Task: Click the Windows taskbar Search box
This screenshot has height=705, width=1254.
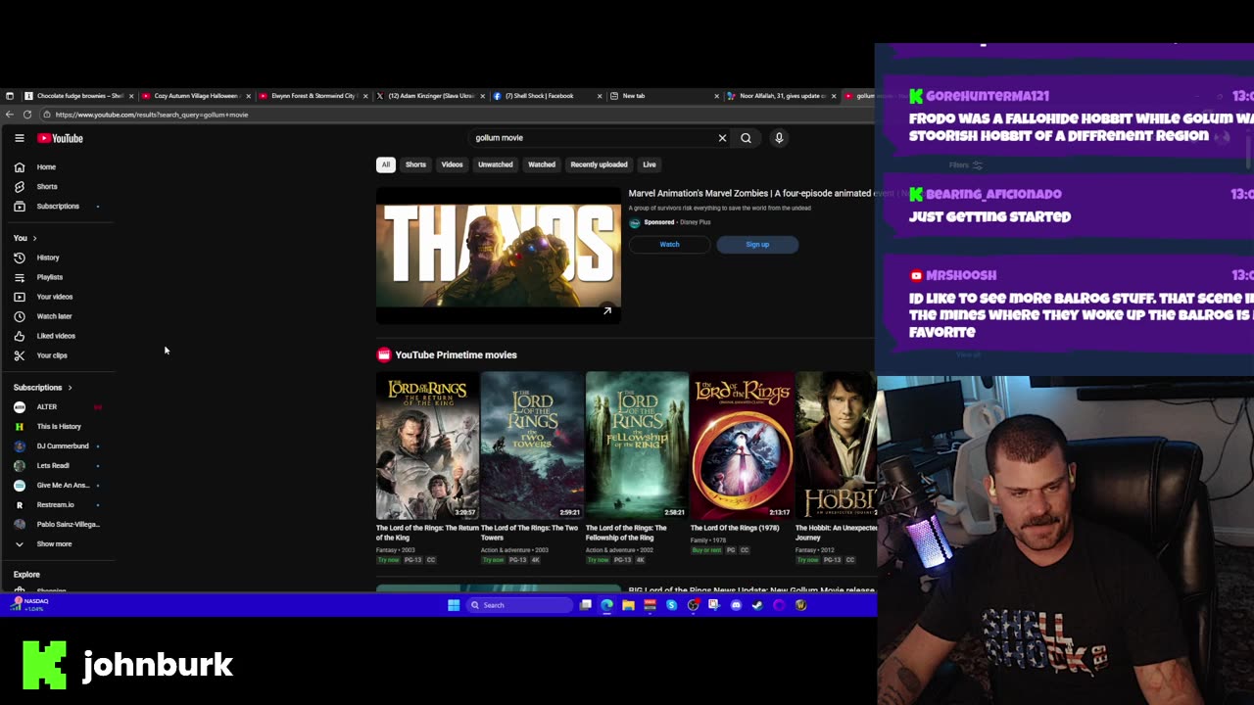Action: tap(518, 605)
